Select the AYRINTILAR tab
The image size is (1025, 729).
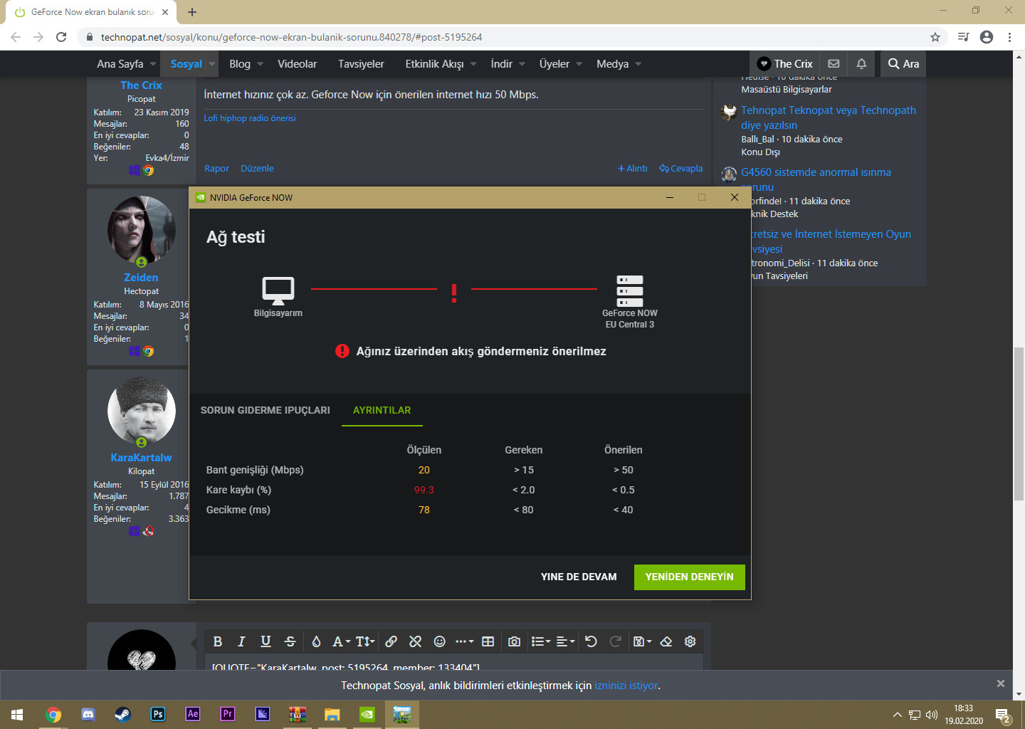tap(382, 410)
